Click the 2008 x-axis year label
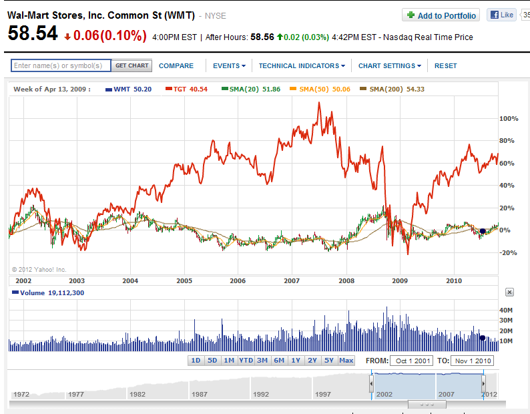The width and height of the screenshot is (530, 414). pos(346,280)
